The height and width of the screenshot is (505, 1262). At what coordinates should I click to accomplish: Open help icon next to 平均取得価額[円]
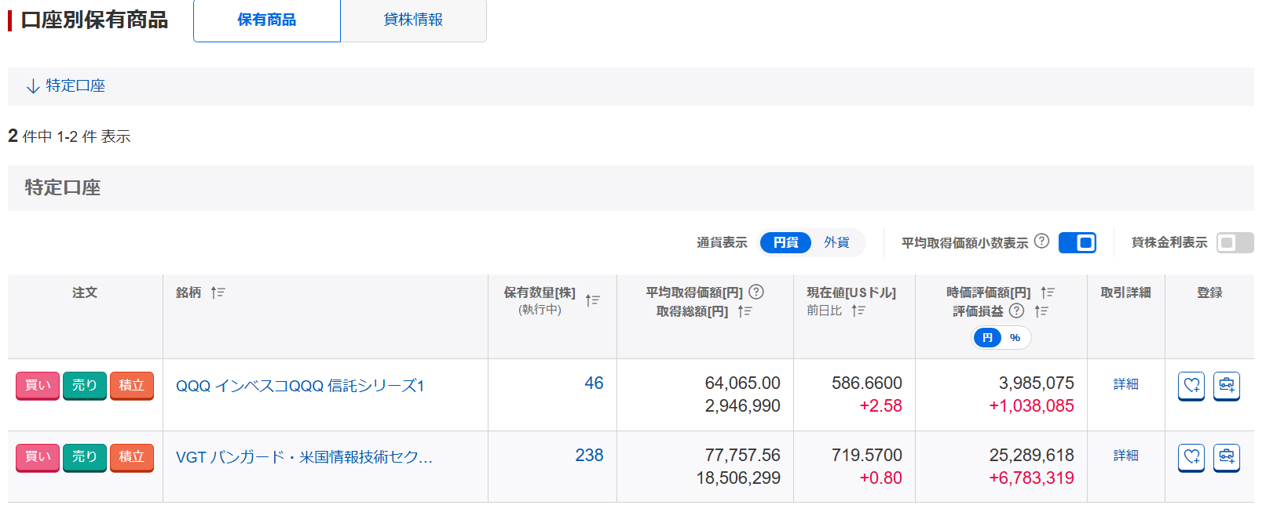(x=756, y=292)
